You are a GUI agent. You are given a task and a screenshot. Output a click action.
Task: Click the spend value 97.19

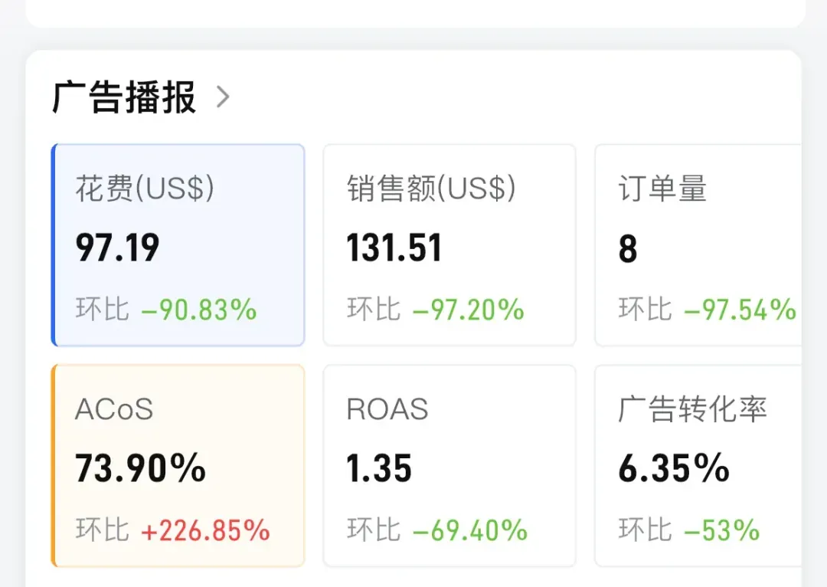pos(118,248)
